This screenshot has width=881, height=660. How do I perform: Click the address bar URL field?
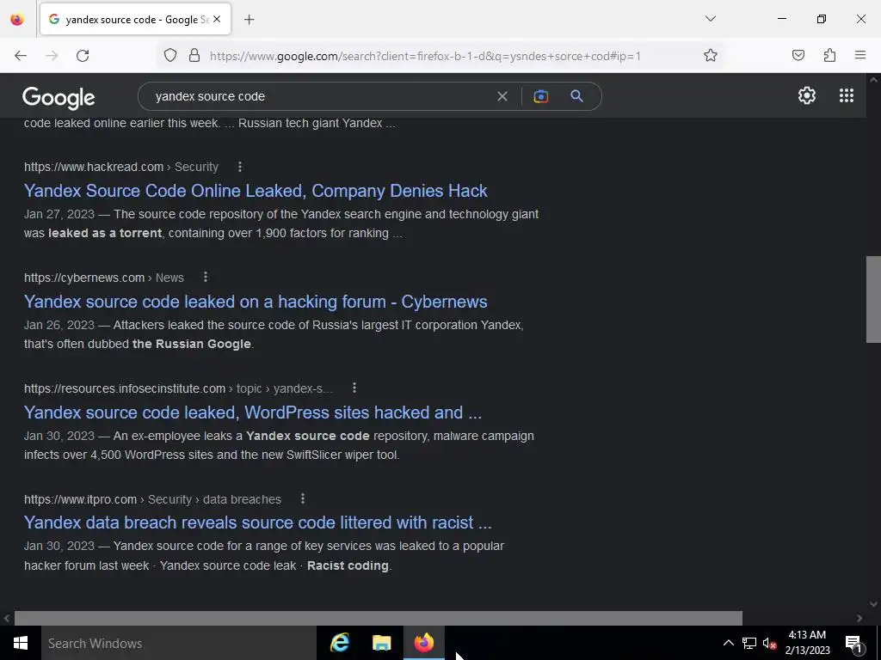click(x=425, y=56)
